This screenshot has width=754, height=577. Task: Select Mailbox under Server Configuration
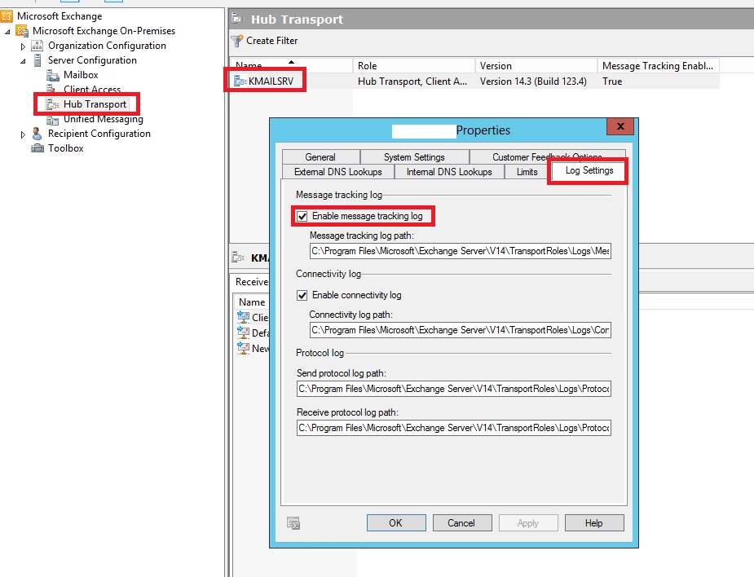tap(81, 75)
